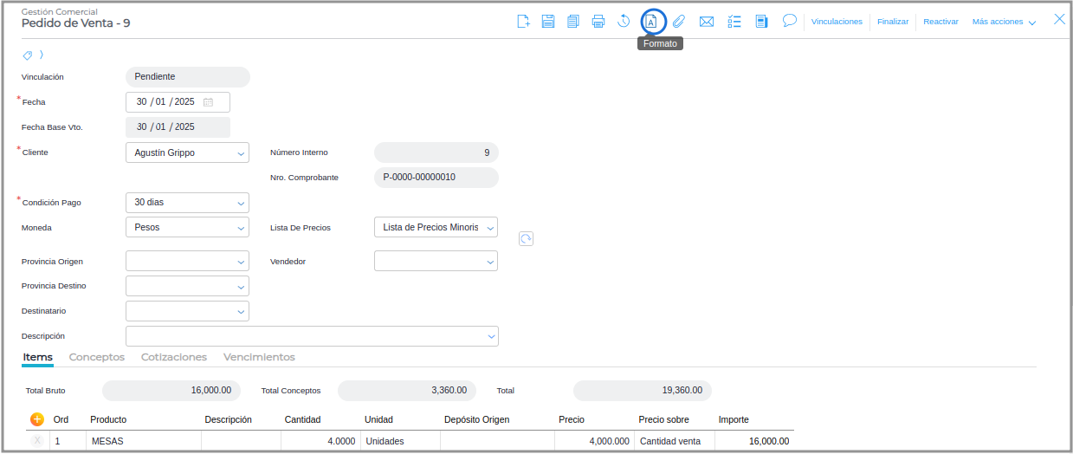Open the Condición Pago dropdown
The image size is (1073, 454).
pos(241,204)
